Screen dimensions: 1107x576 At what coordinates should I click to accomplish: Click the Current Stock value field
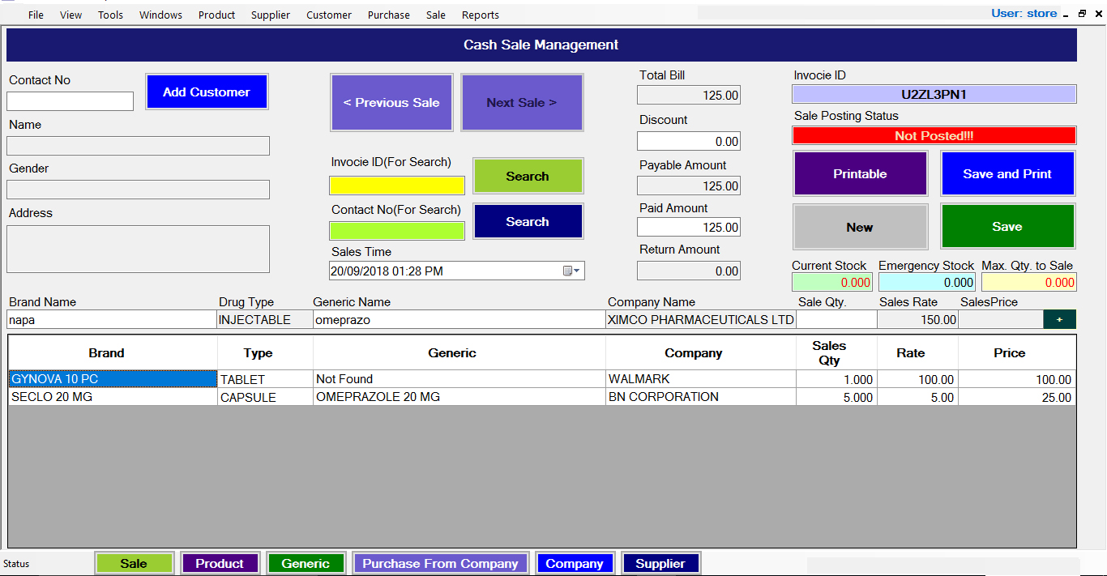tap(832, 282)
